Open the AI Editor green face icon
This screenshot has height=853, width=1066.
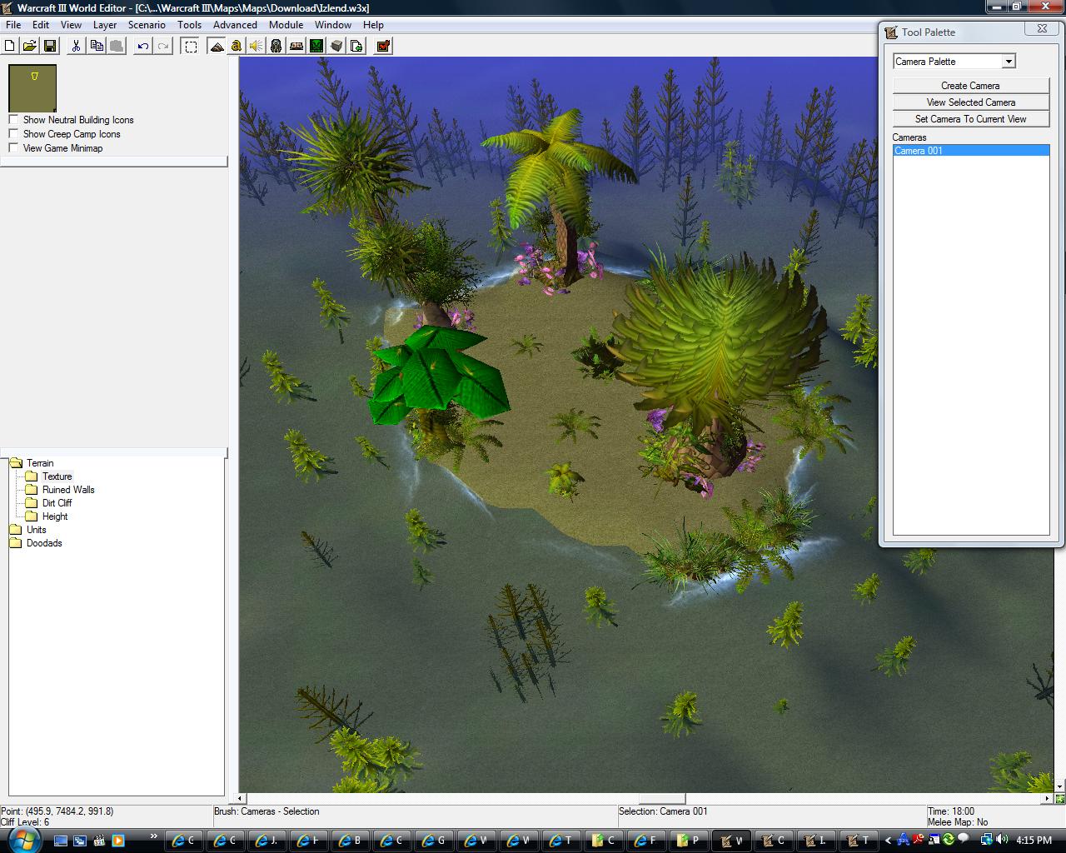316,46
